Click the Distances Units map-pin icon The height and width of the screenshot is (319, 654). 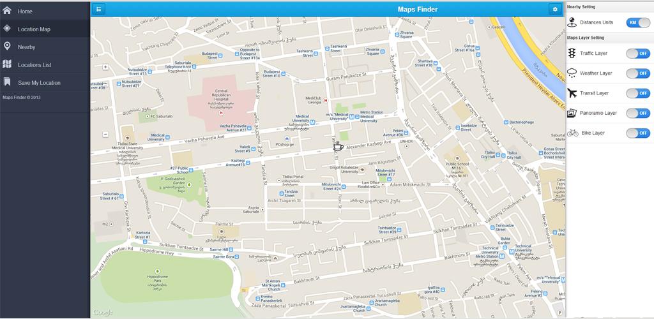(x=572, y=22)
